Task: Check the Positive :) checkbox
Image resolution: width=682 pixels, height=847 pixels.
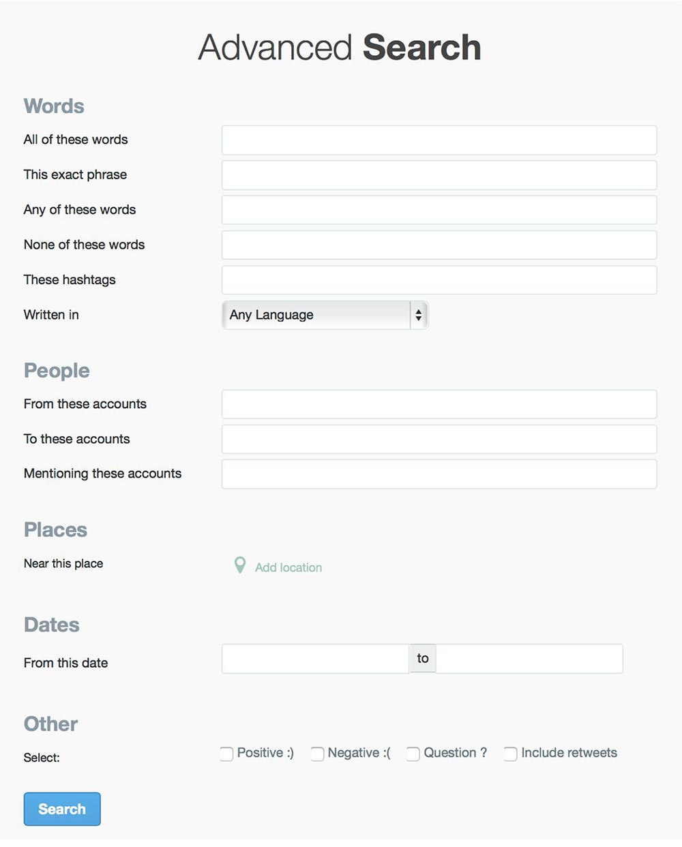Action: coord(226,754)
